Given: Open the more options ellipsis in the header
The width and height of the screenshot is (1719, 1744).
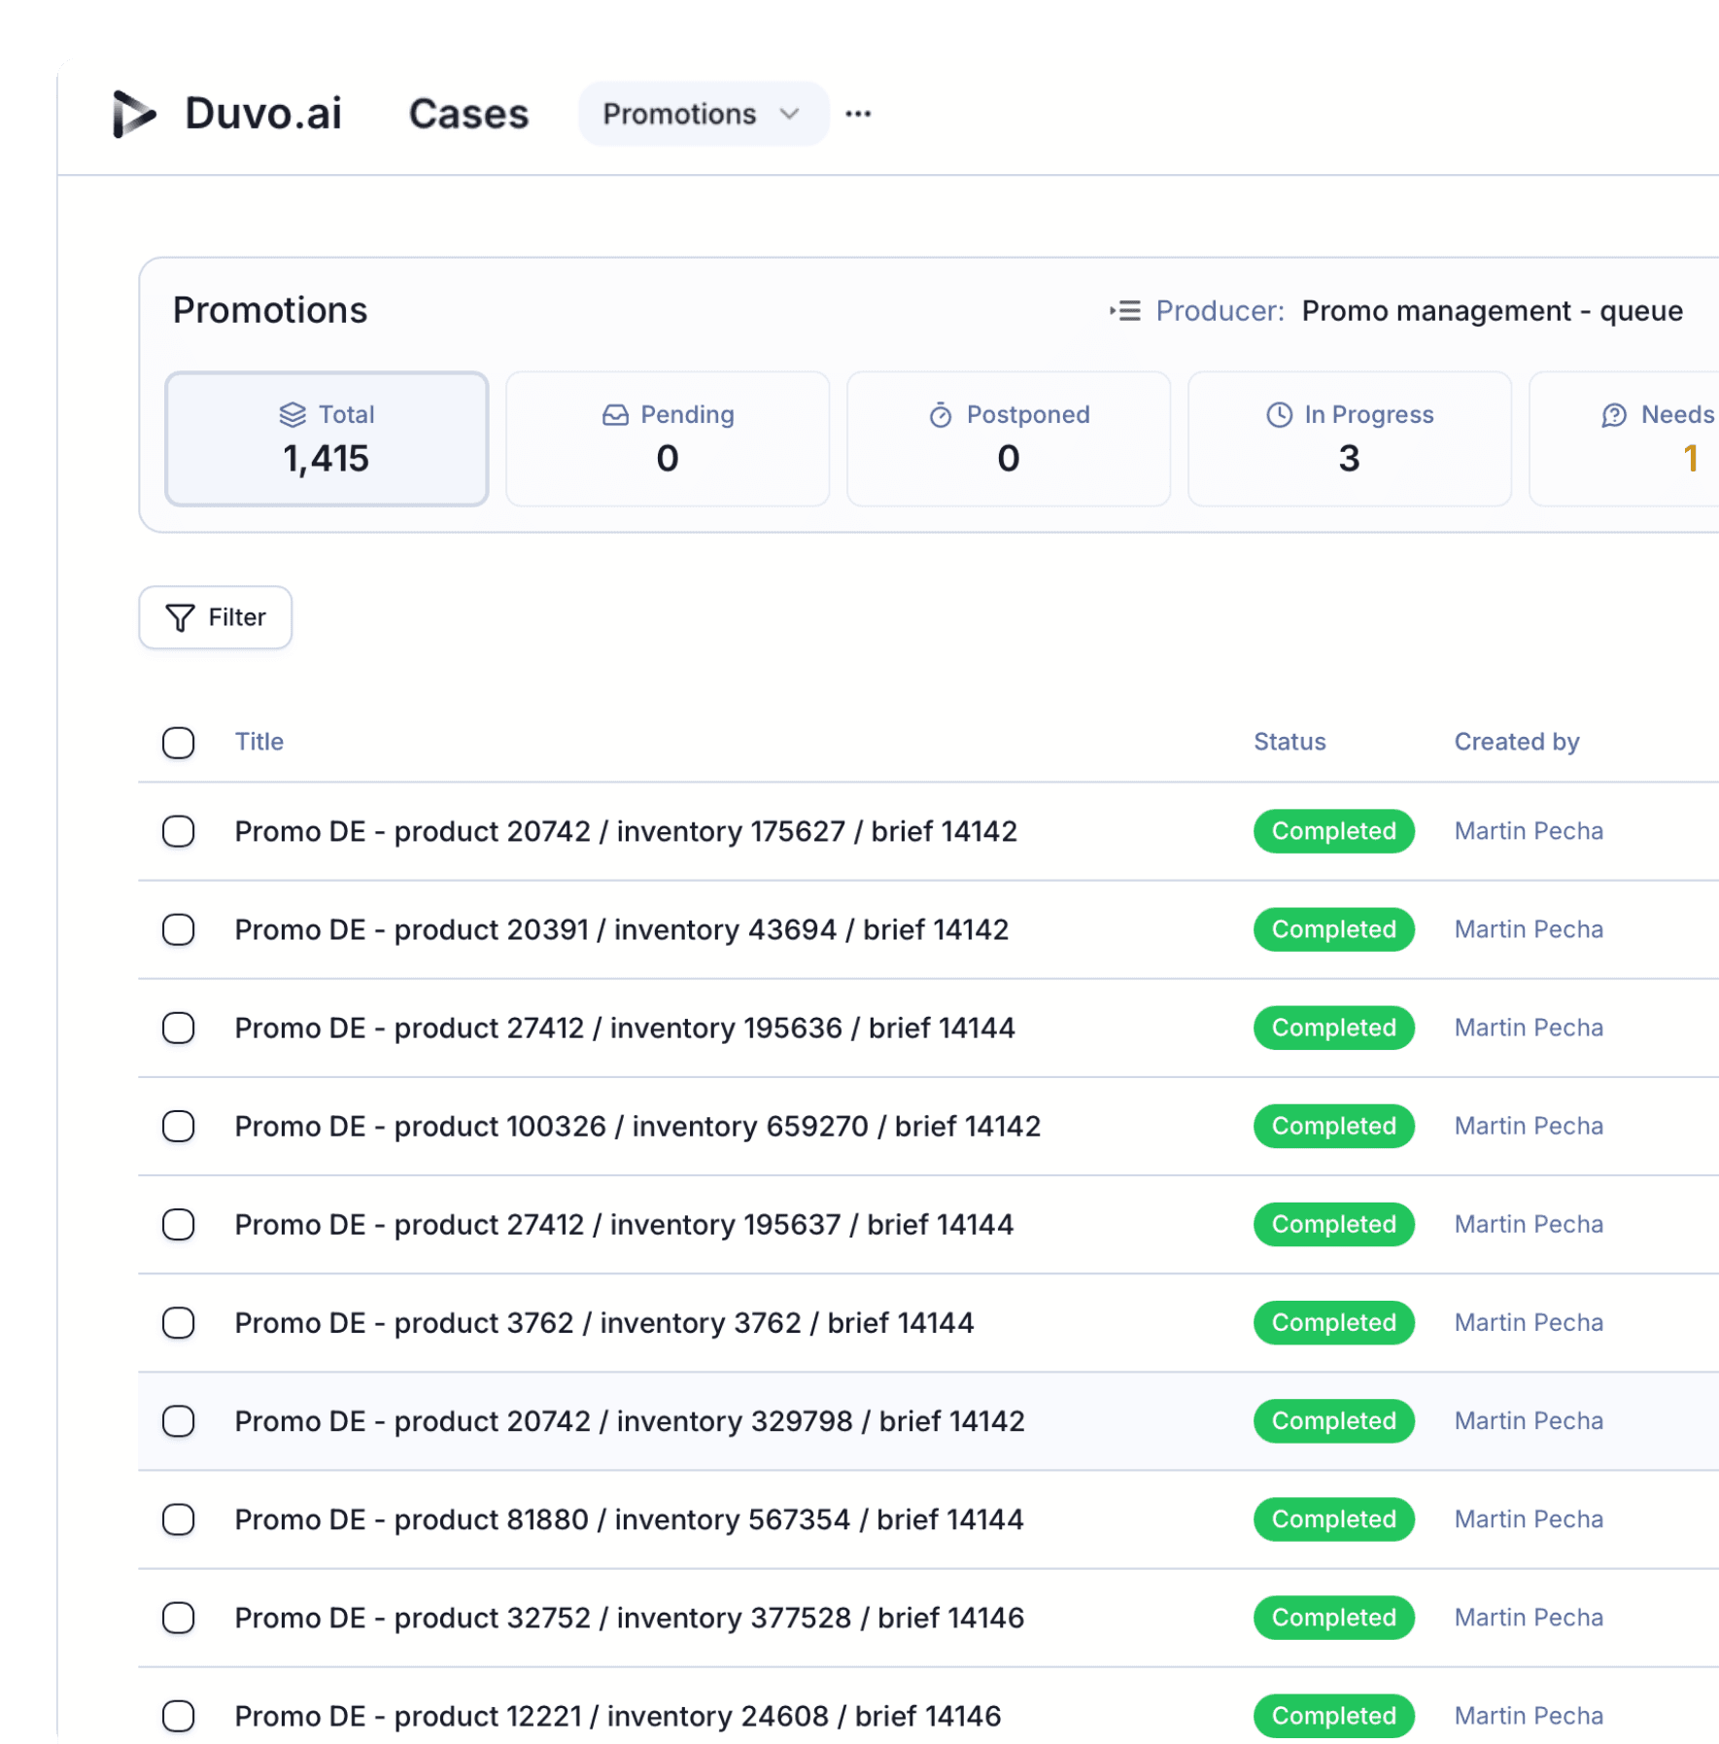Looking at the screenshot, I should [858, 114].
